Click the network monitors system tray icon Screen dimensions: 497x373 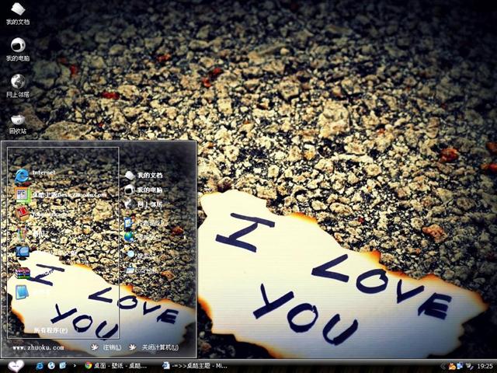pos(461,366)
